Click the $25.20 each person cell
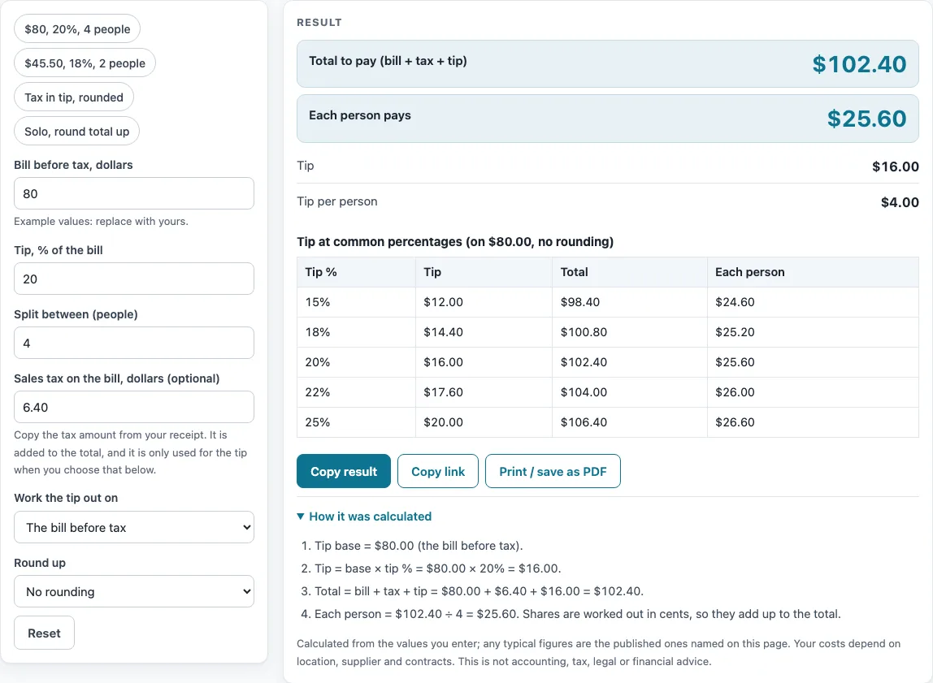This screenshot has height=683, width=933. coord(813,332)
